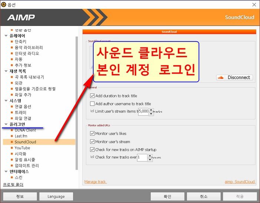The width and height of the screenshot is (260, 203).
Task: Open 알림 표시줄 settings
Action: click(x=25, y=160)
